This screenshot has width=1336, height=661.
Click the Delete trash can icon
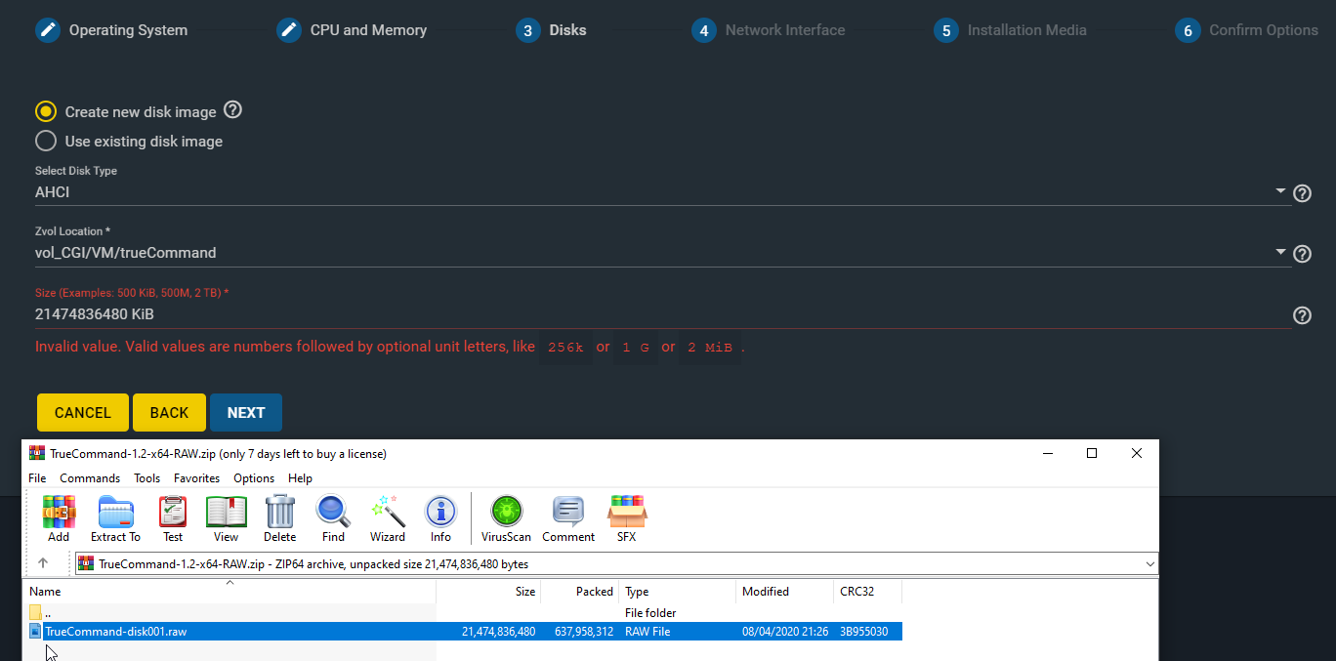tap(280, 518)
